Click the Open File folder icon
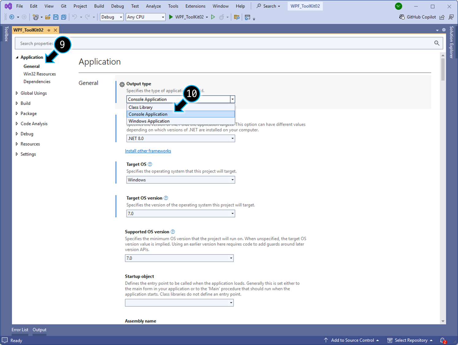458x345 pixels. point(48,17)
